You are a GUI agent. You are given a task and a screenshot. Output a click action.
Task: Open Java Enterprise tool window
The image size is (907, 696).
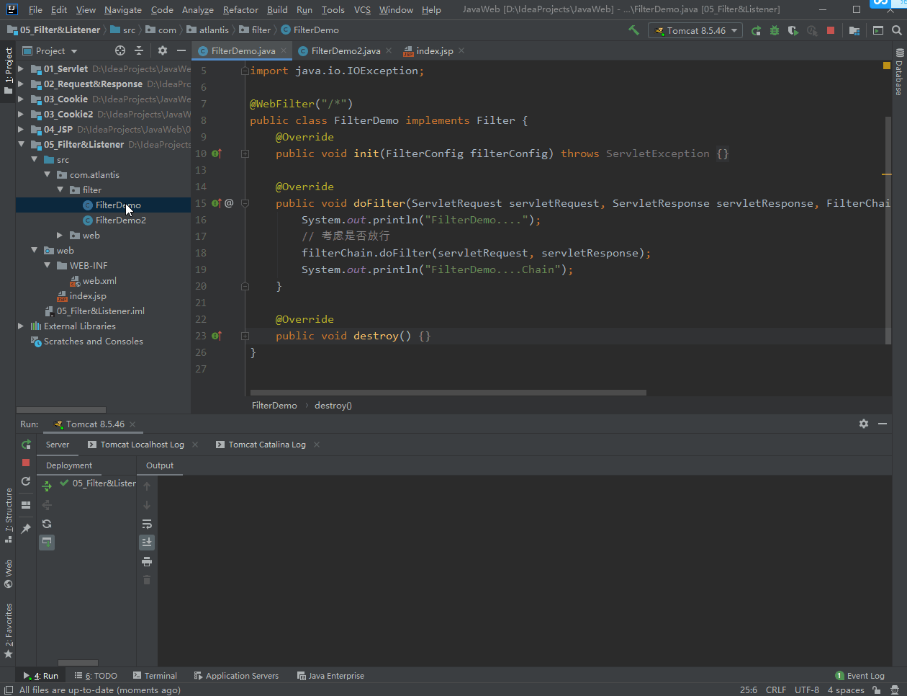[330, 676]
